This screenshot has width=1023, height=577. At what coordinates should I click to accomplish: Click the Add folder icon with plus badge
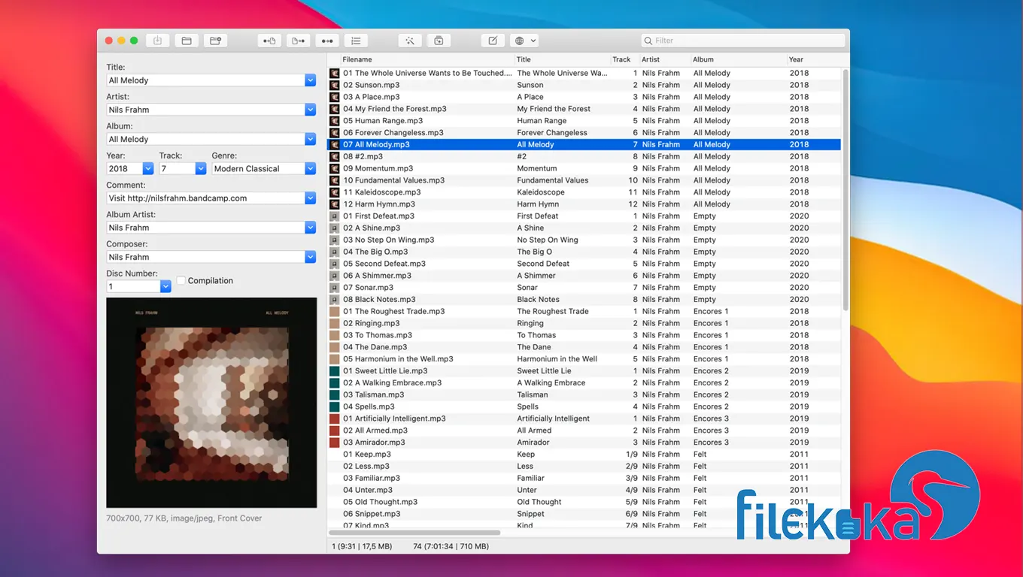coord(215,41)
